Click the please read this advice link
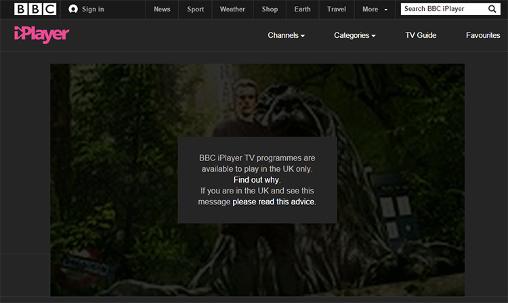Screen dimensions: 508x303 pos(274,202)
